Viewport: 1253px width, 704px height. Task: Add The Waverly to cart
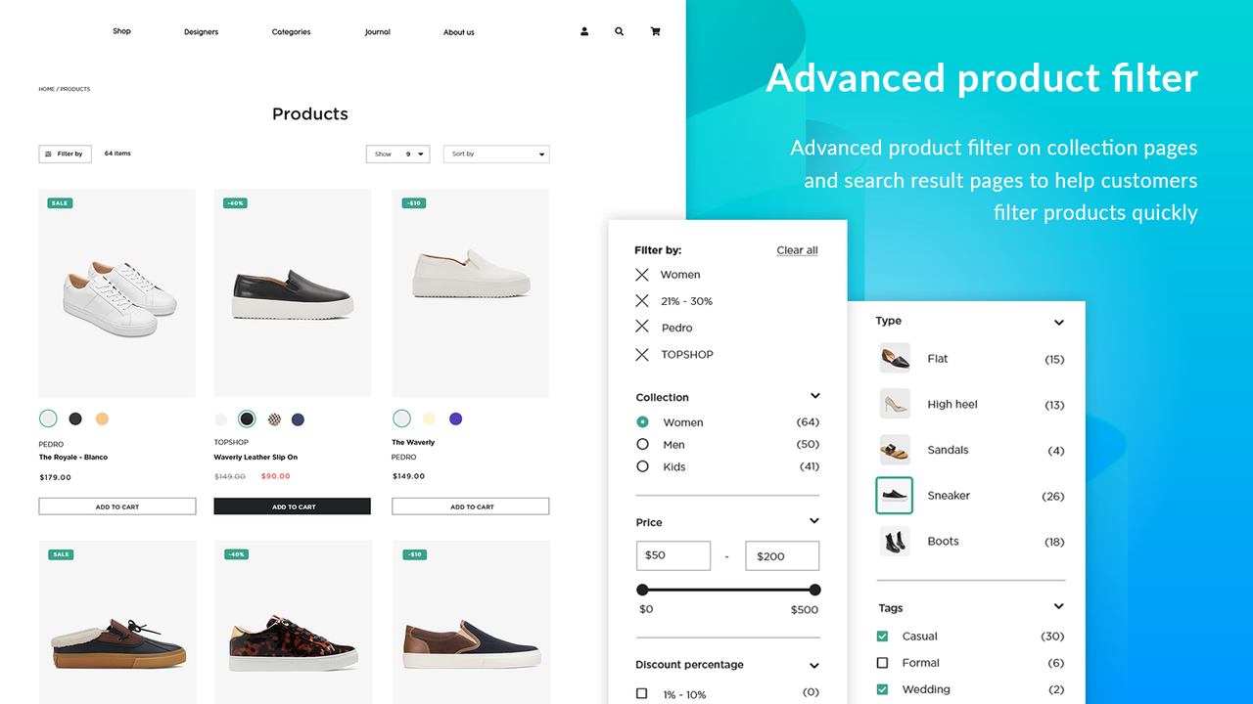pyautogui.click(x=471, y=506)
